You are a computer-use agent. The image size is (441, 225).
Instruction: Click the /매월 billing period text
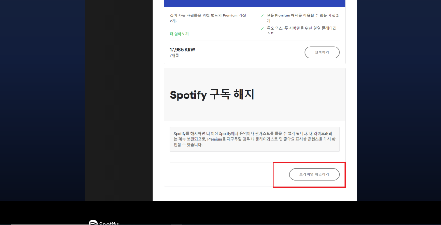[x=175, y=55]
